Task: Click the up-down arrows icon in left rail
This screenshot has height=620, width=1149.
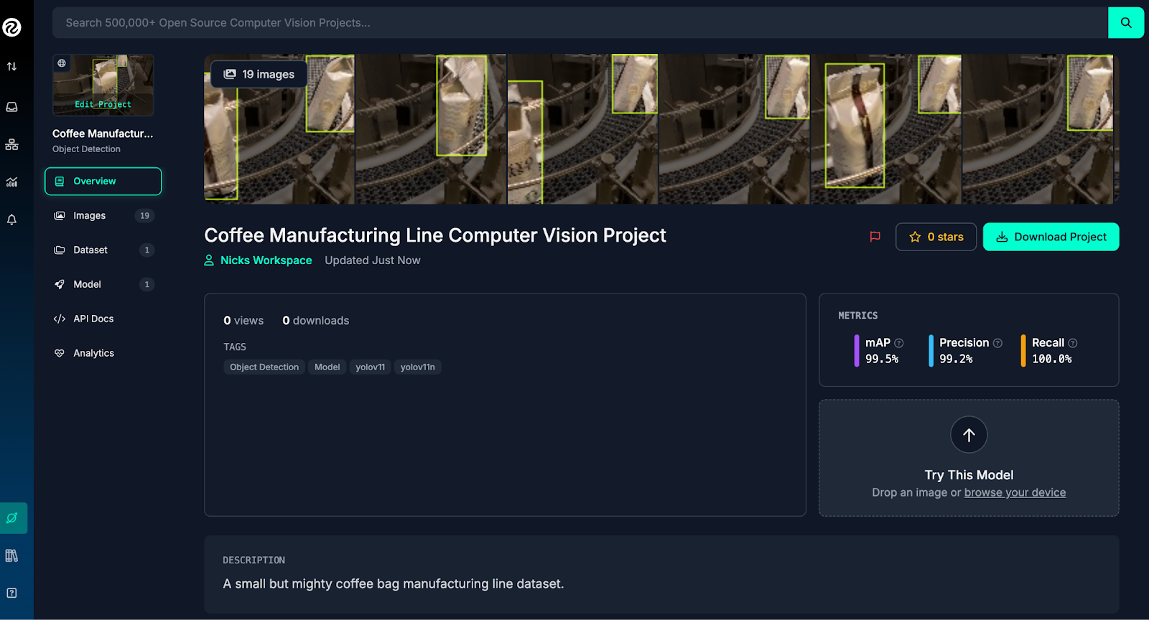Action: coord(11,67)
